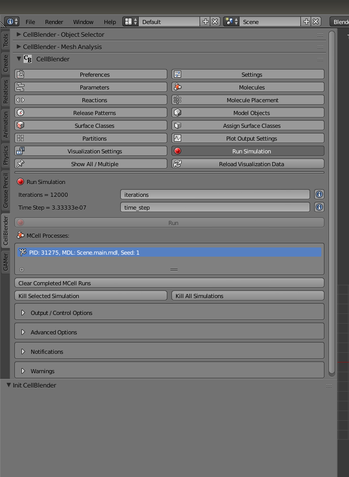Open Assign Surface Classes panel
349x477 pixels.
tap(248, 125)
